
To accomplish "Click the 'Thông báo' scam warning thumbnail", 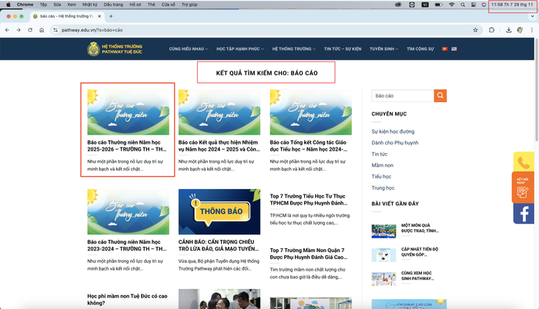I will [x=219, y=211].
